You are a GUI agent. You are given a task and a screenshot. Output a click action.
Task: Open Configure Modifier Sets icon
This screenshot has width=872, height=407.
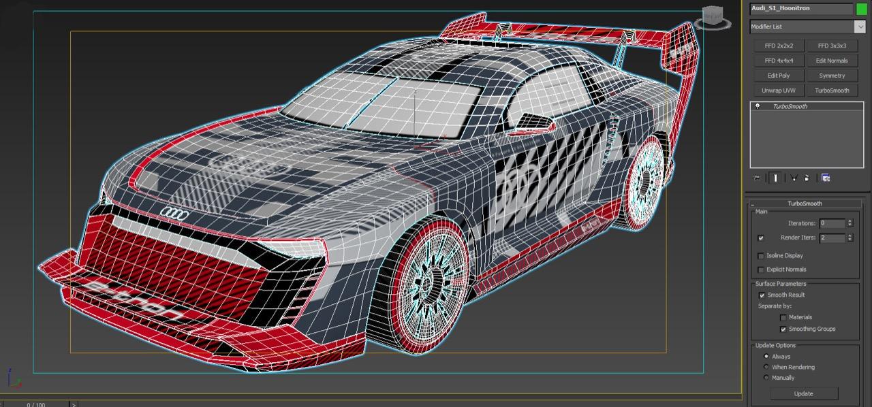pyautogui.click(x=826, y=178)
